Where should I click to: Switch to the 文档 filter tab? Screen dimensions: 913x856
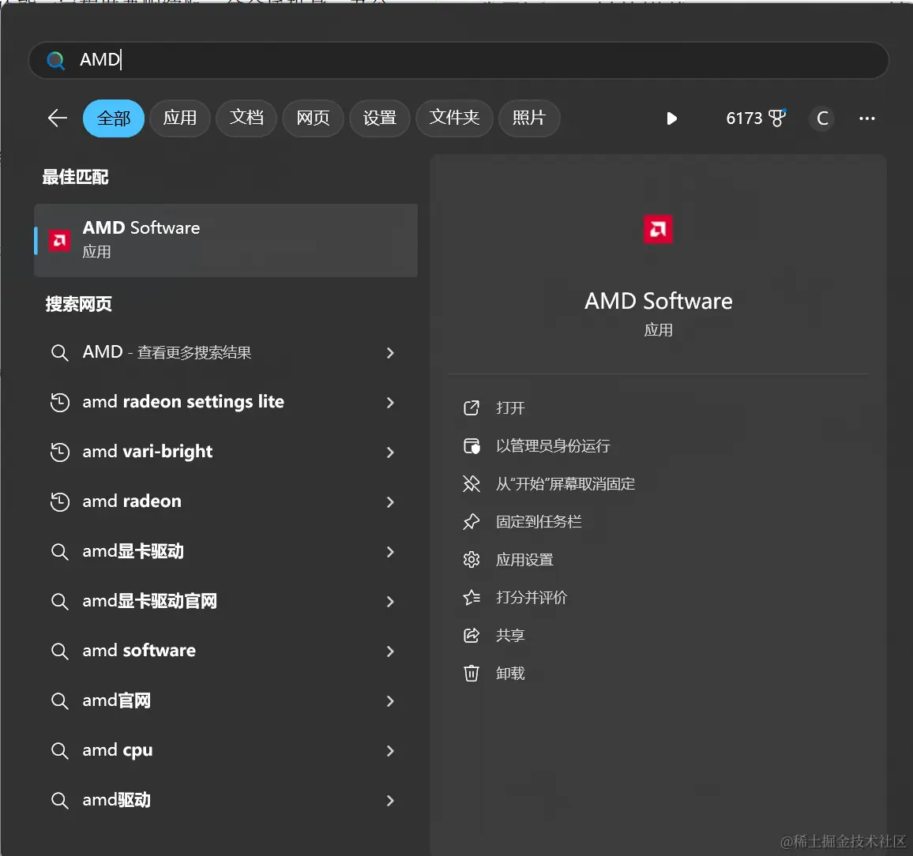click(246, 118)
